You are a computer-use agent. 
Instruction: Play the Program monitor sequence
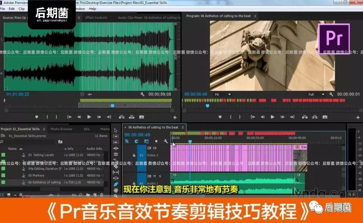(272, 117)
